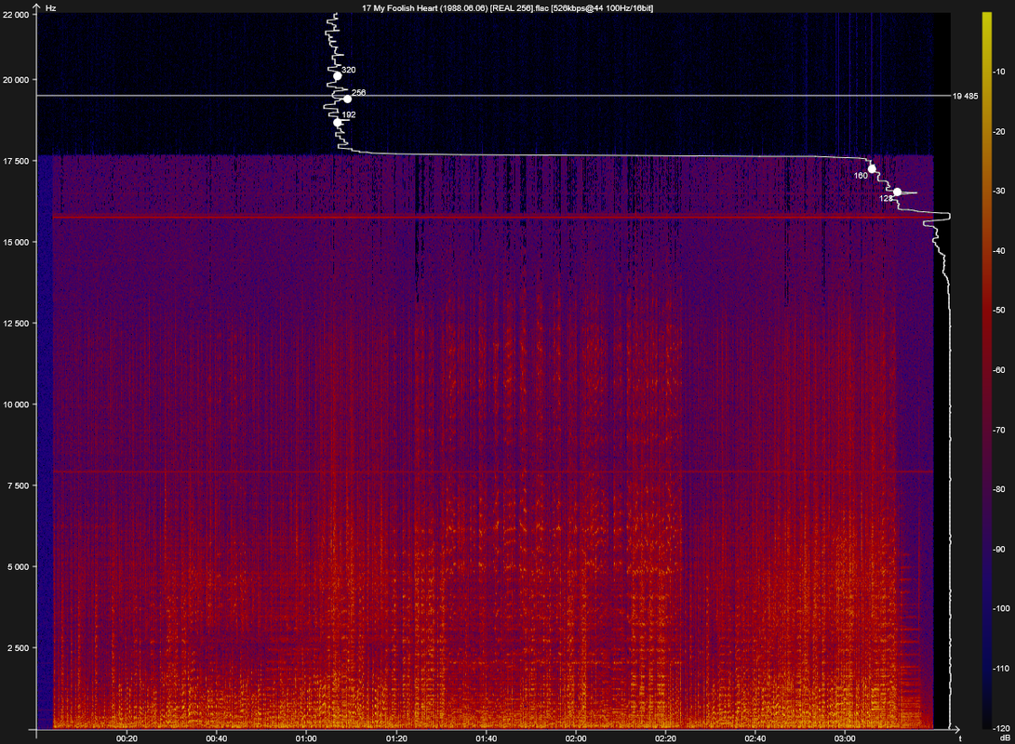Click the -110 dB color scale label

coord(1001,669)
